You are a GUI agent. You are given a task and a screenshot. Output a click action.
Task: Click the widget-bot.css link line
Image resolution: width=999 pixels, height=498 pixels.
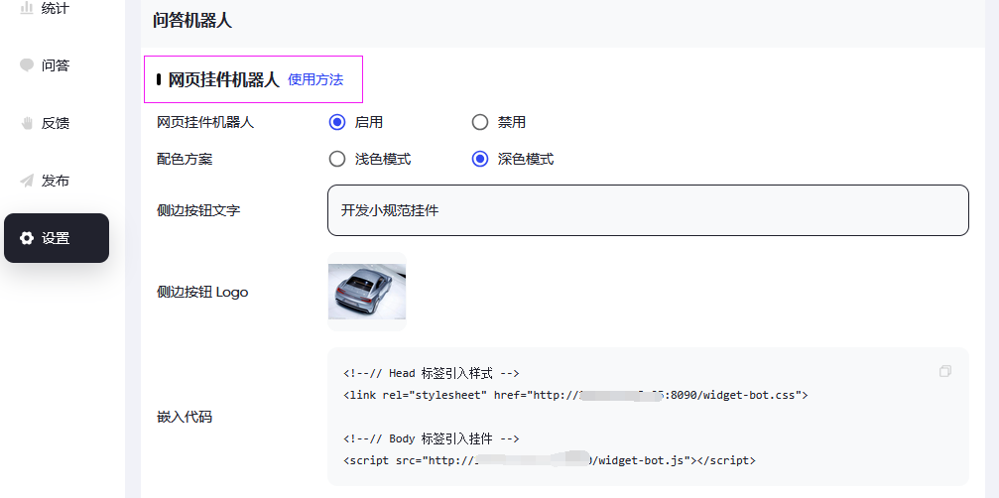pos(575,395)
